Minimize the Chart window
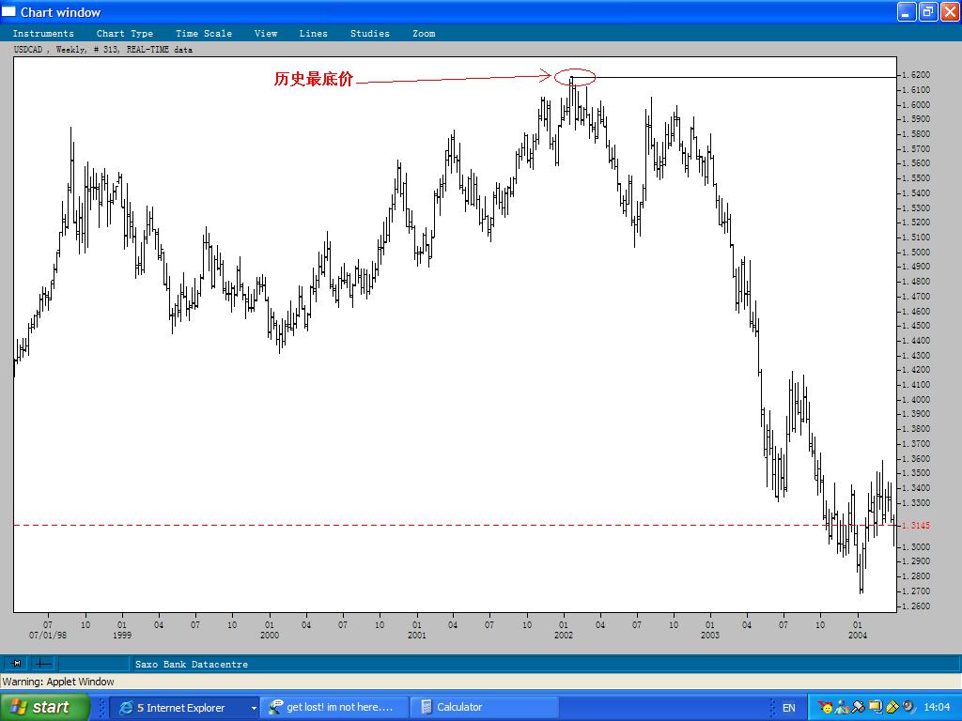 (x=907, y=11)
